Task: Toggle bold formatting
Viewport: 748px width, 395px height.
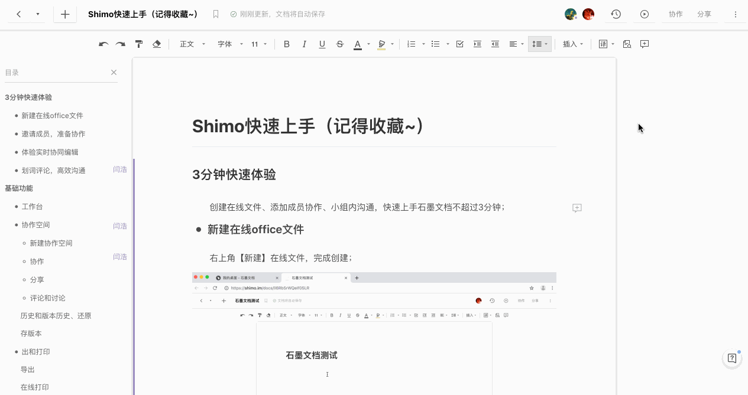Action: 287,44
